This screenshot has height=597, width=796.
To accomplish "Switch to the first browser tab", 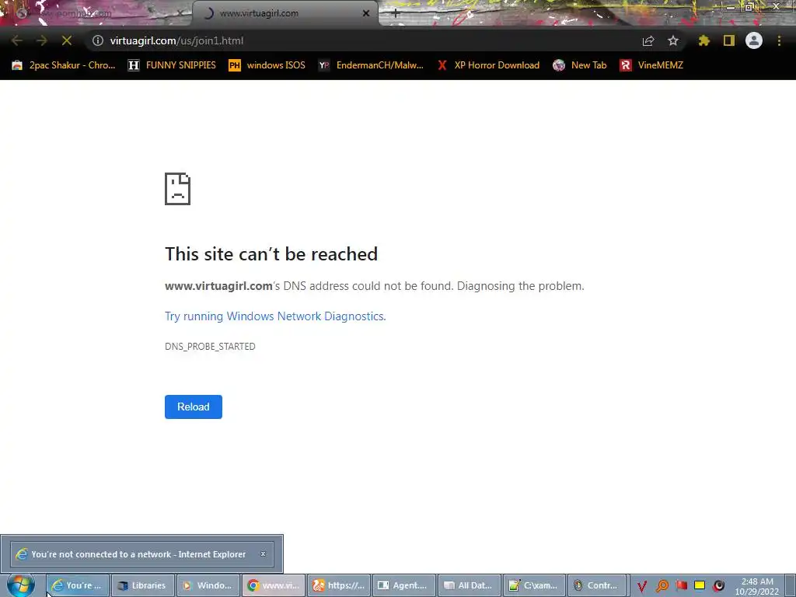I will [96, 13].
